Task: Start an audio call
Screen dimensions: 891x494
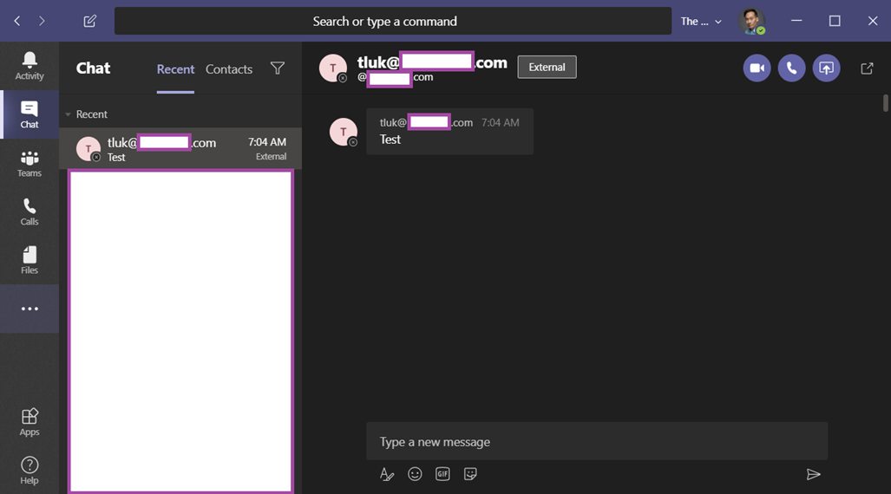Action: [791, 68]
